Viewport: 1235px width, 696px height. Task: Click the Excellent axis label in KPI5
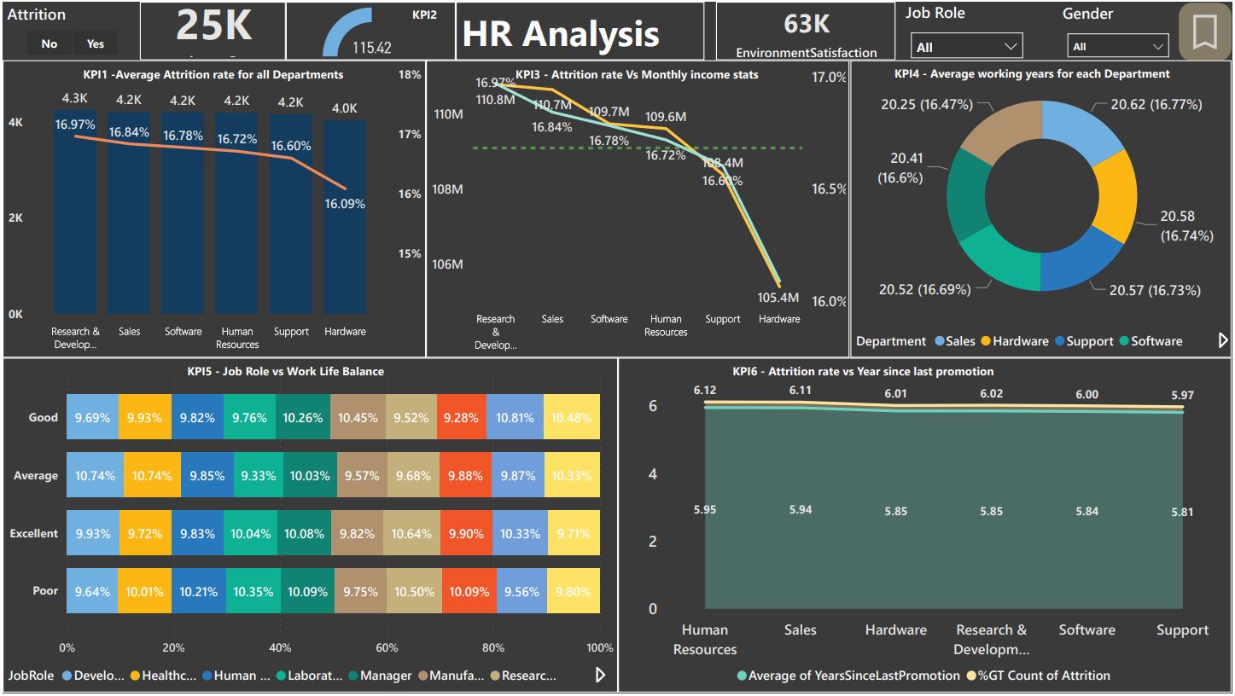pos(34,533)
